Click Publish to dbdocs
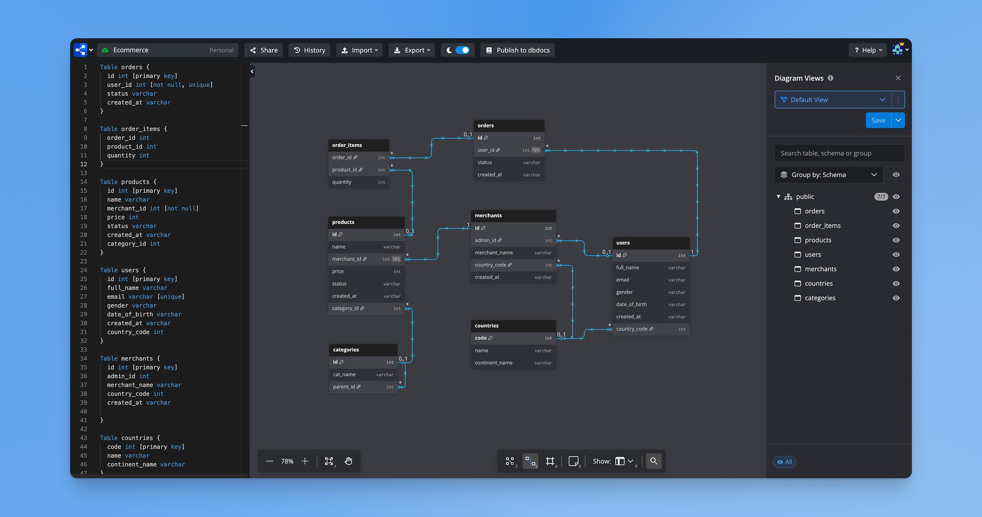Image resolution: width=982 pixels, height=517 pixels. [517, 50]
